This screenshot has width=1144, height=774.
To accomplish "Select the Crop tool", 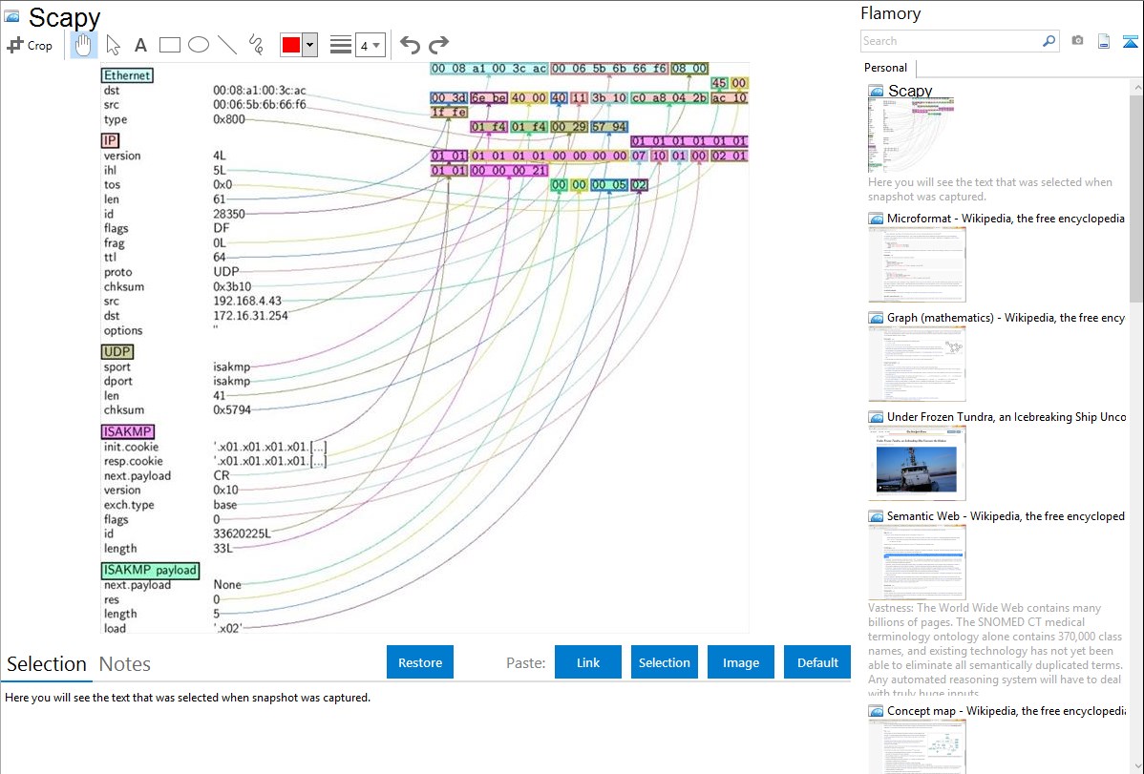I will (30, 45).
